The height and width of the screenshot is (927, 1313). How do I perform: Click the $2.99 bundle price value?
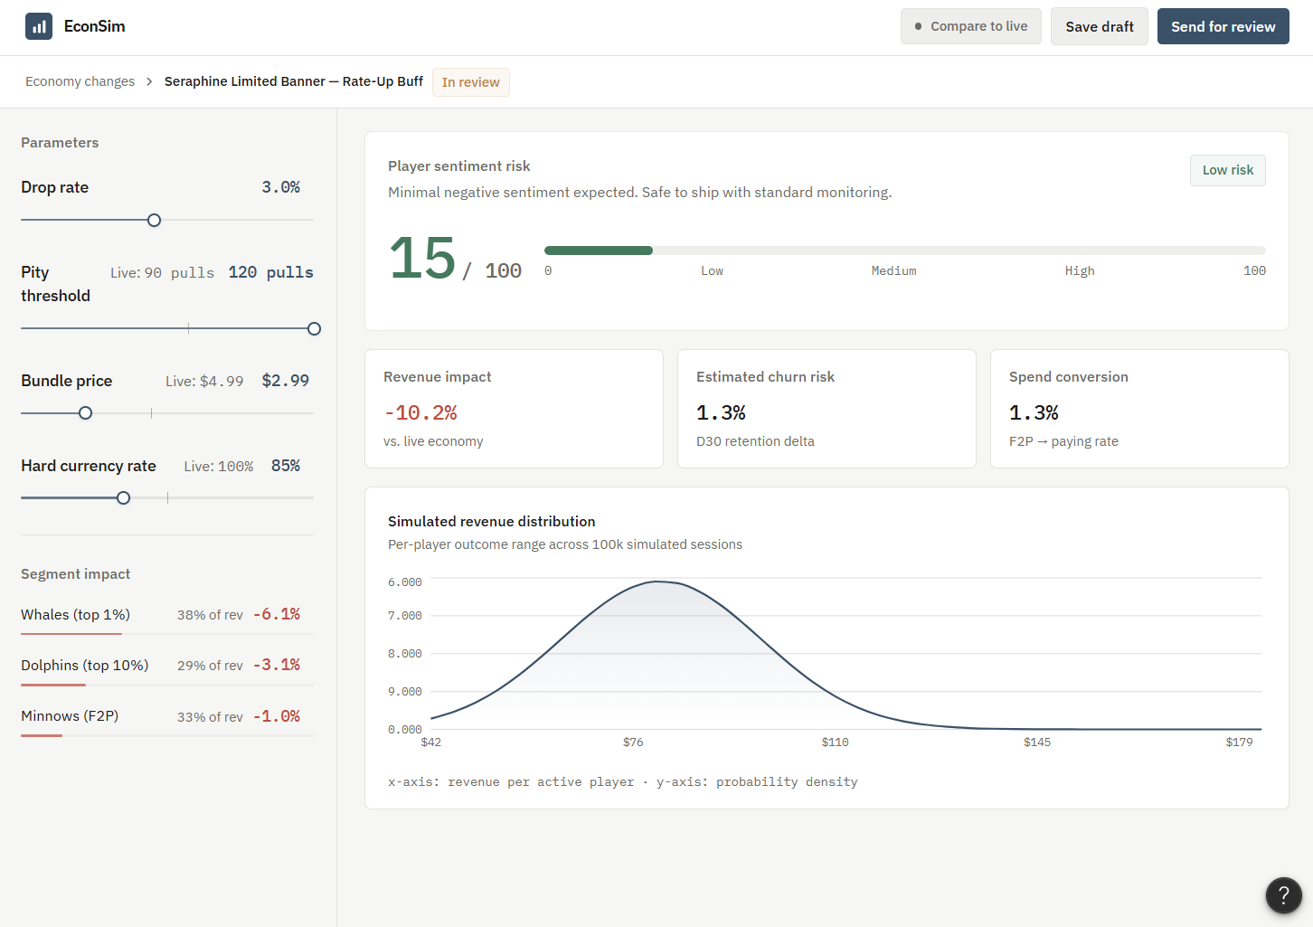(x=286, y=381)
